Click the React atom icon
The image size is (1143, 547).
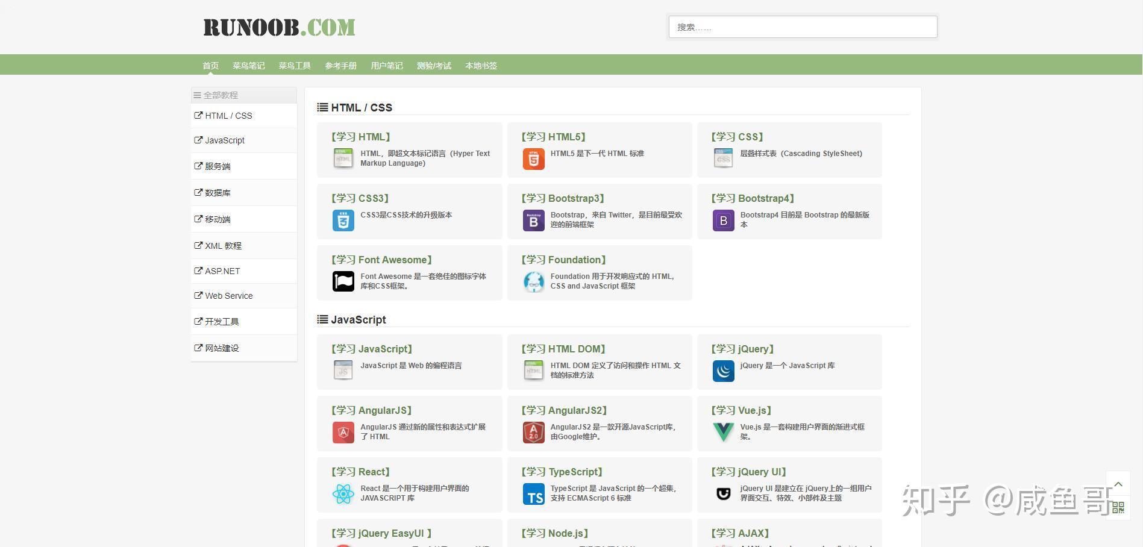click(x=343, y=494)
